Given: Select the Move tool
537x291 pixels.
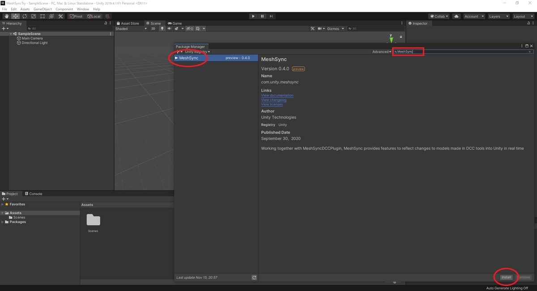Looking at the screenshot, I should tap(16, 16).
